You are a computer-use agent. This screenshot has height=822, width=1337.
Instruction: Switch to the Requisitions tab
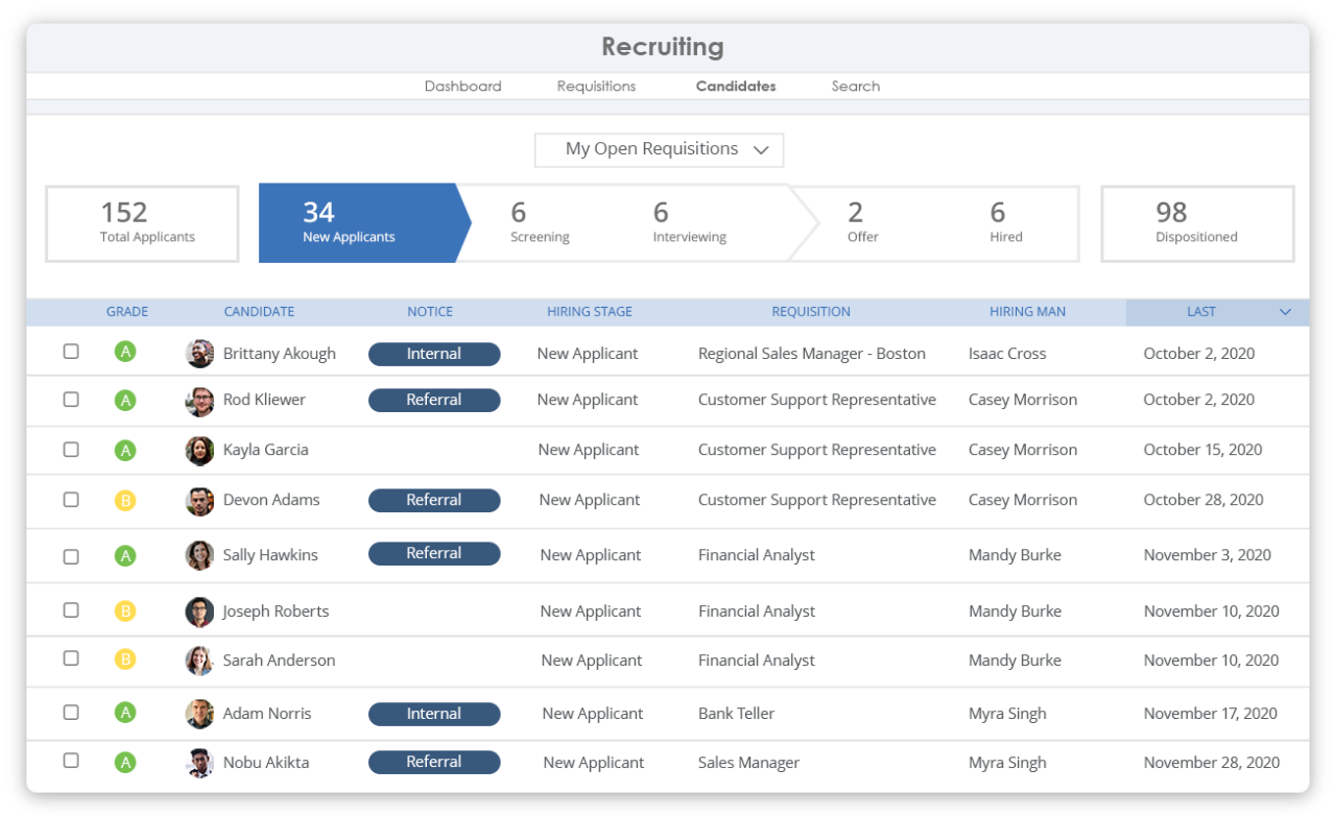[x=595, y=86]
